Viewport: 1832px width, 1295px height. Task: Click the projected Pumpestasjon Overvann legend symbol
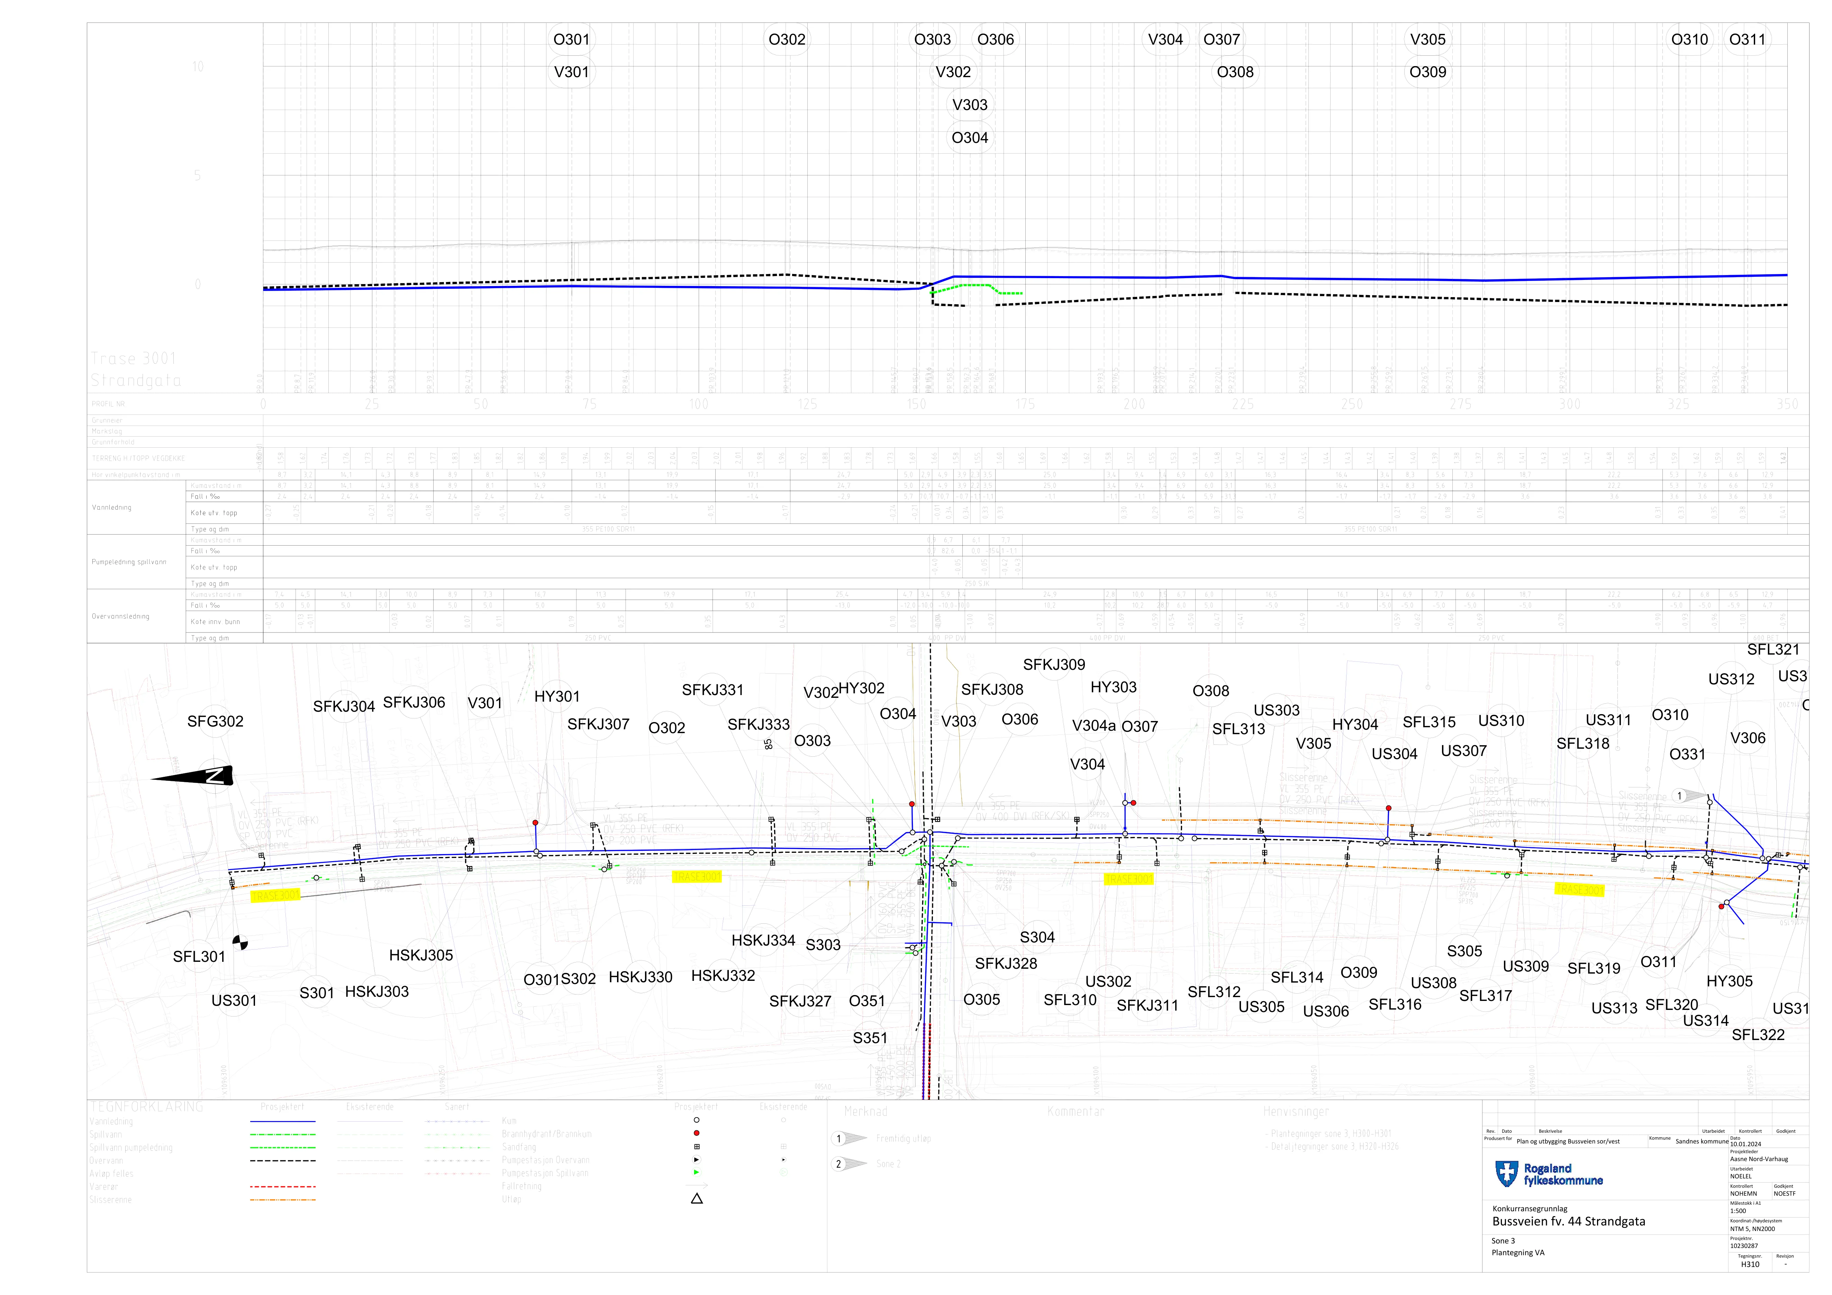click(x=697, y=1159)
